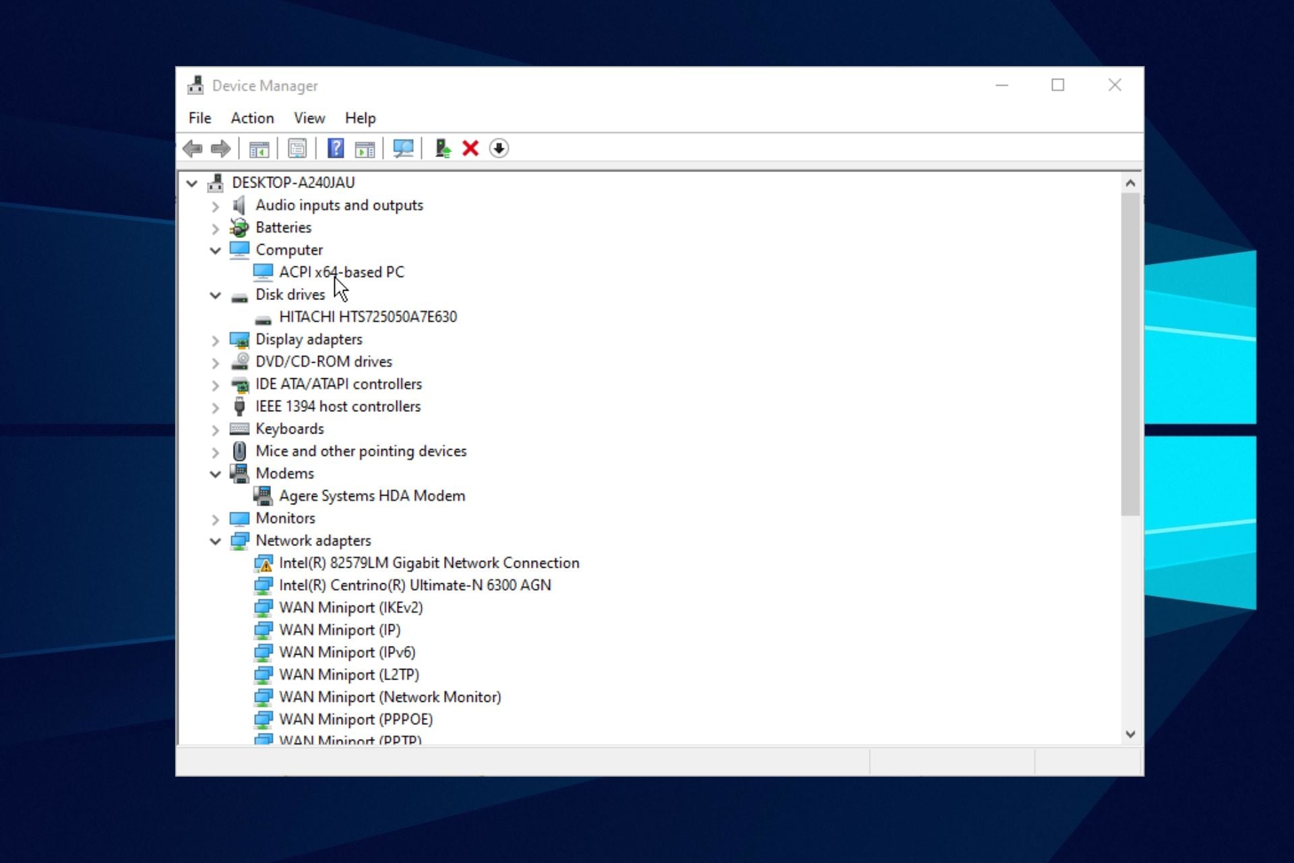Collapse the Modems category
This screenshot has height=863, width=1294.
pyautogui.click(x=215, y=474)
